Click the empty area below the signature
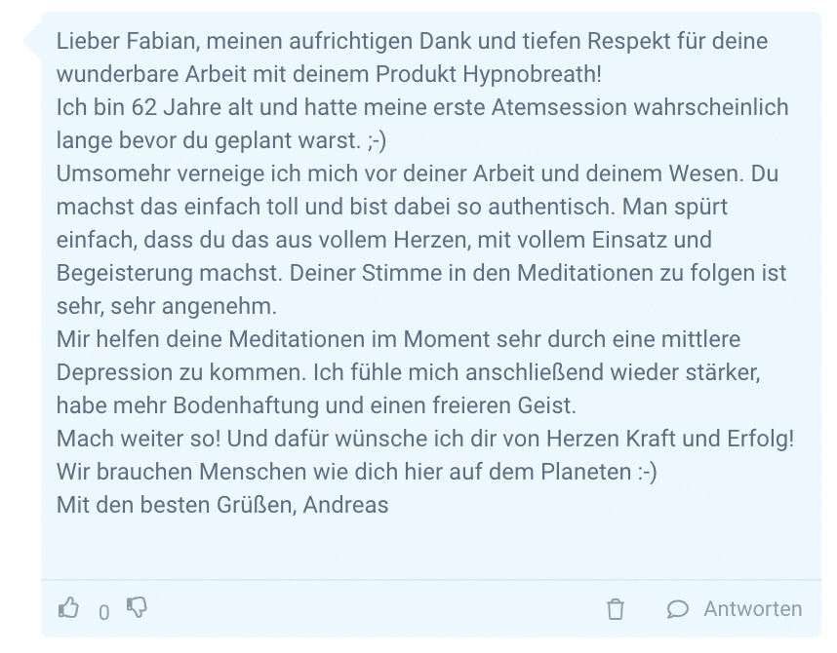The image size is (837, 653). (431, 547)
